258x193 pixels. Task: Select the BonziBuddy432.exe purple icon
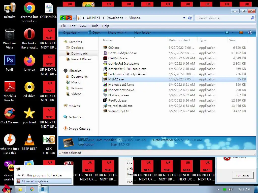(x=105, y=53)
